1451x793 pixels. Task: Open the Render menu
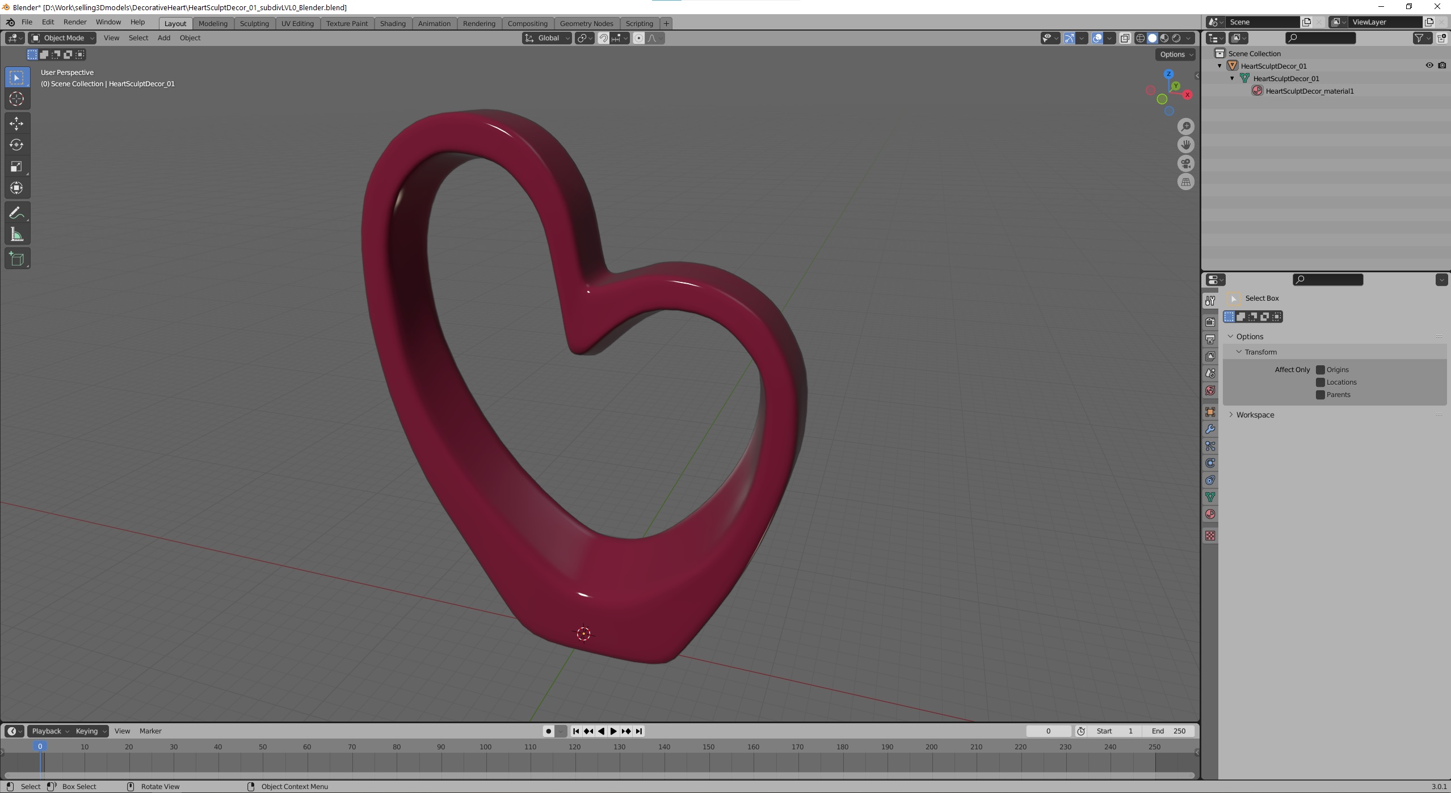click(x=75, y=22)
